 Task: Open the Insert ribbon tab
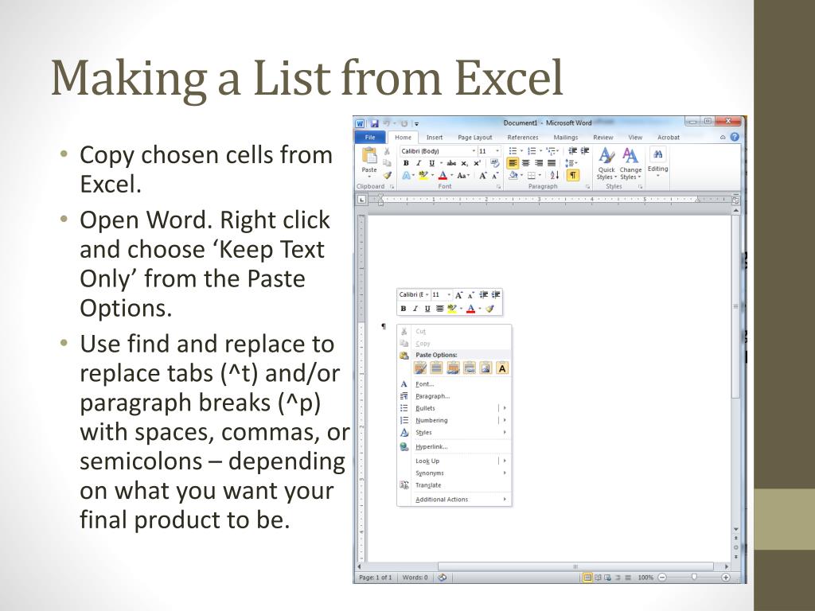(x=435, y=138)
